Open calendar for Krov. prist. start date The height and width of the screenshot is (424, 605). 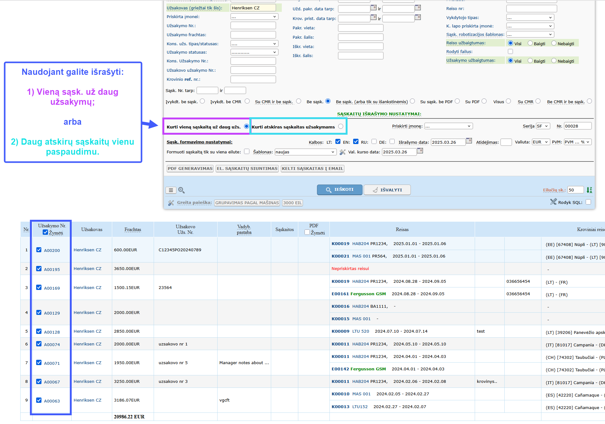click(x=373, y=17)
